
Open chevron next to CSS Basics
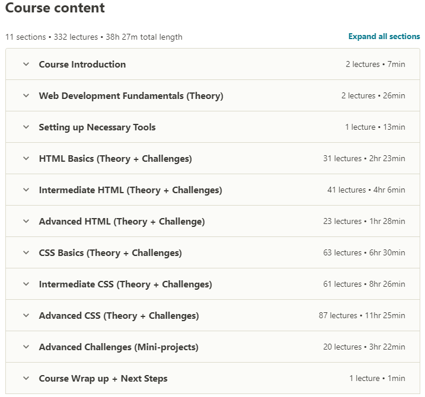(x=26, y=253)
